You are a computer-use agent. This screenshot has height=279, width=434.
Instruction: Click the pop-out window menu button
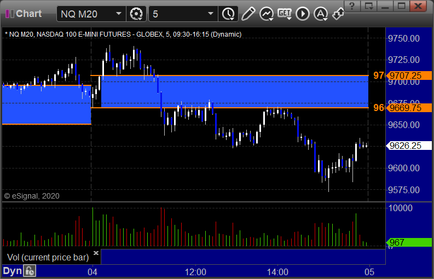(x=368, y=6)
